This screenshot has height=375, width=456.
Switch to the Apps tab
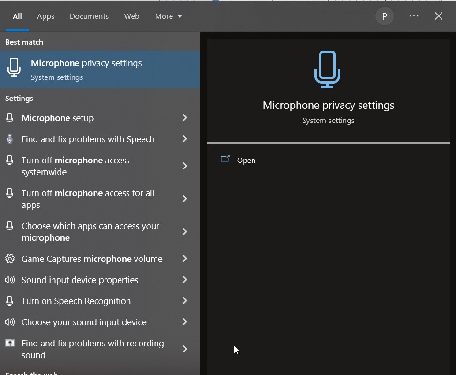45,16
